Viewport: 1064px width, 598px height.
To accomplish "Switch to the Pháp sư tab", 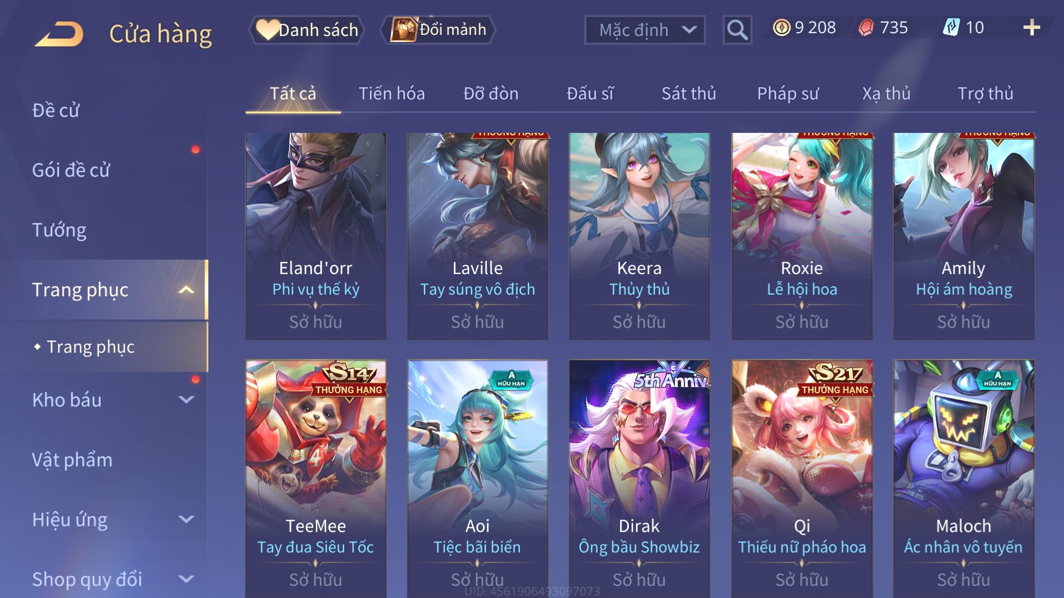I will (x=787, y=94).
